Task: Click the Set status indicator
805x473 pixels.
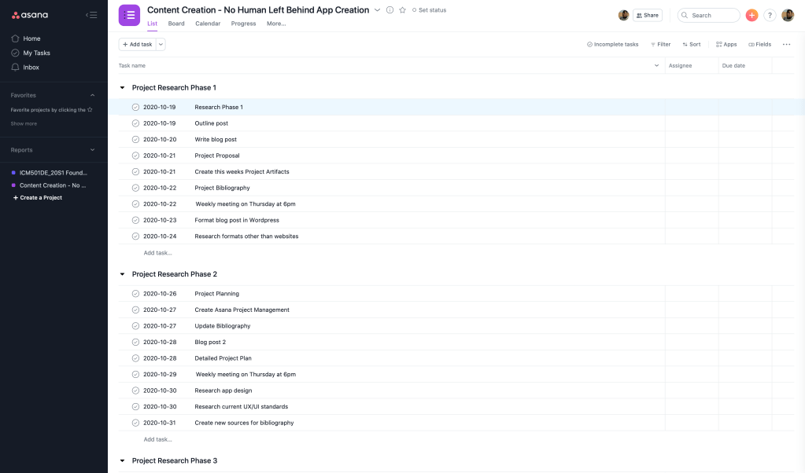Action: click(429, 10)
